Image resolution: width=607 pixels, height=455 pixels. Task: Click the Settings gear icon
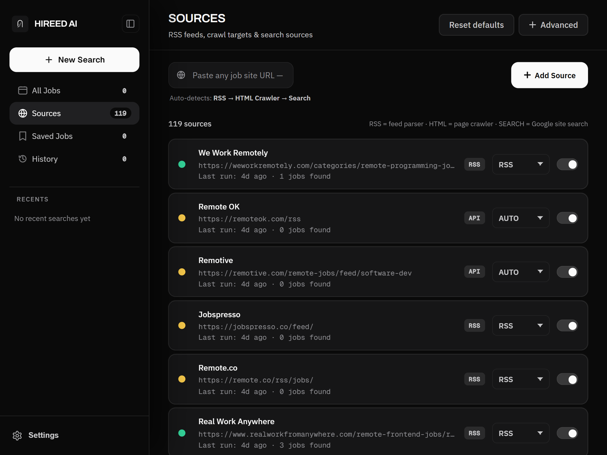tap(17, 435)
